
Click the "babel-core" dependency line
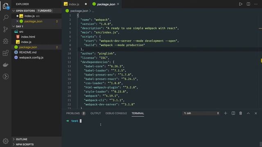[x=104, y=66]
